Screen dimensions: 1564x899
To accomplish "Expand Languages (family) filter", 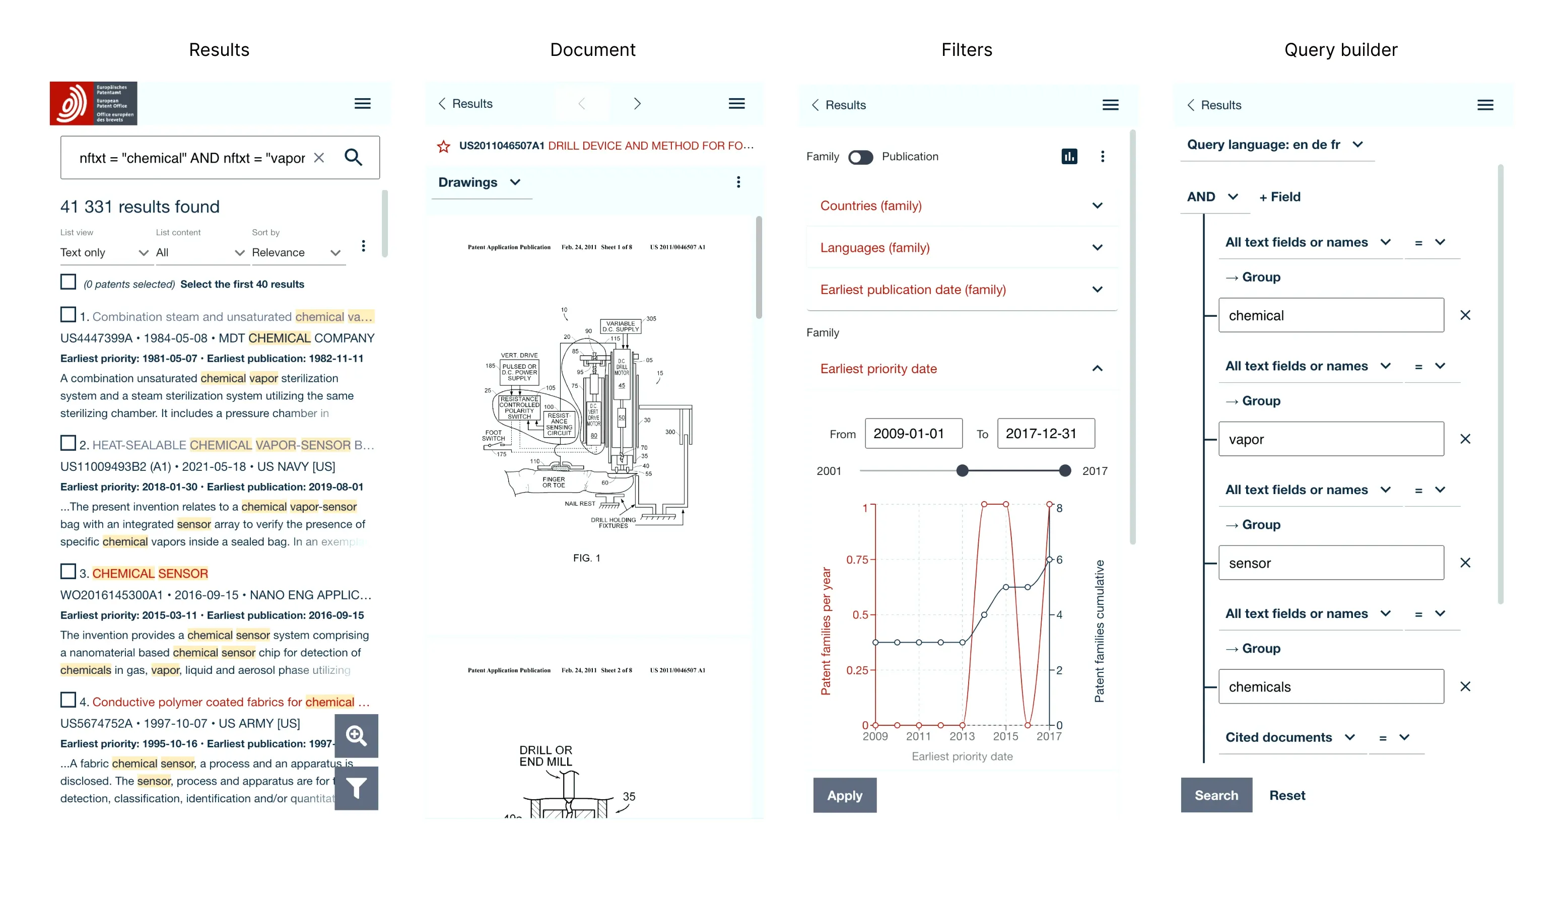I will (x=962, y=248).
